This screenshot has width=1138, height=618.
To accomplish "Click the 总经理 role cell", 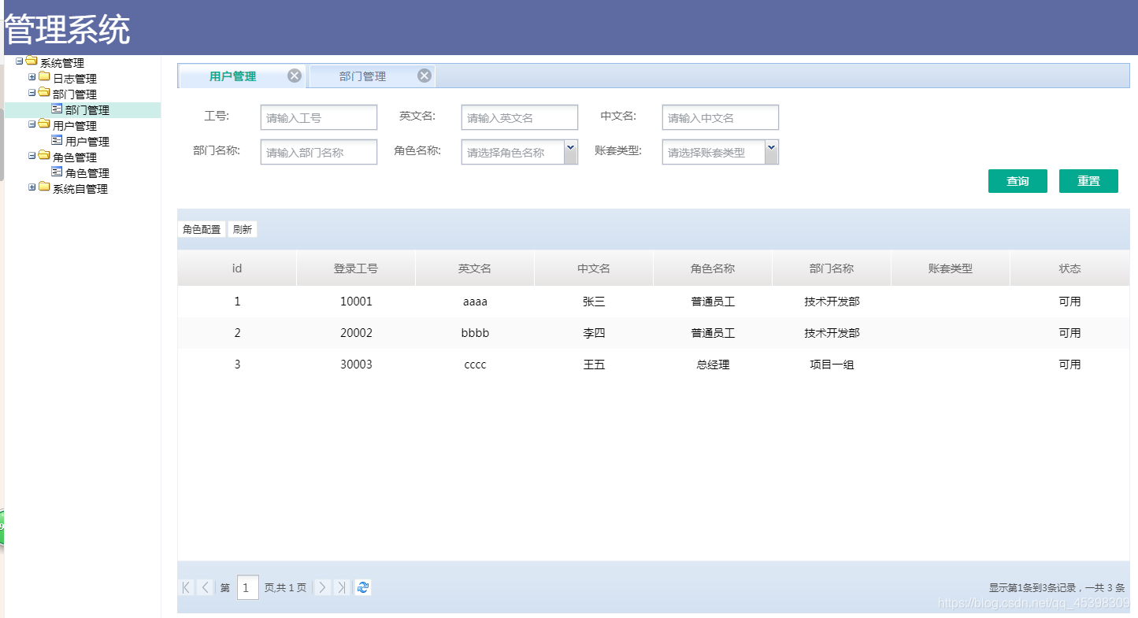I will (x=713, y=365).
